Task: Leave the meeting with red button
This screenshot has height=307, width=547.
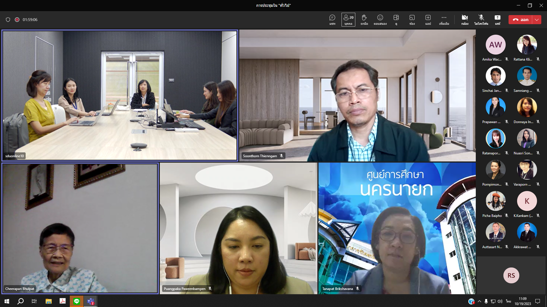Action: pos(520,20)
